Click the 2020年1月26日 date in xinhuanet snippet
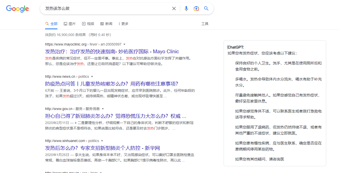Image resolution: width=339 pixels, height=173 pixels. pyautogui.click(x=57, y=155)
